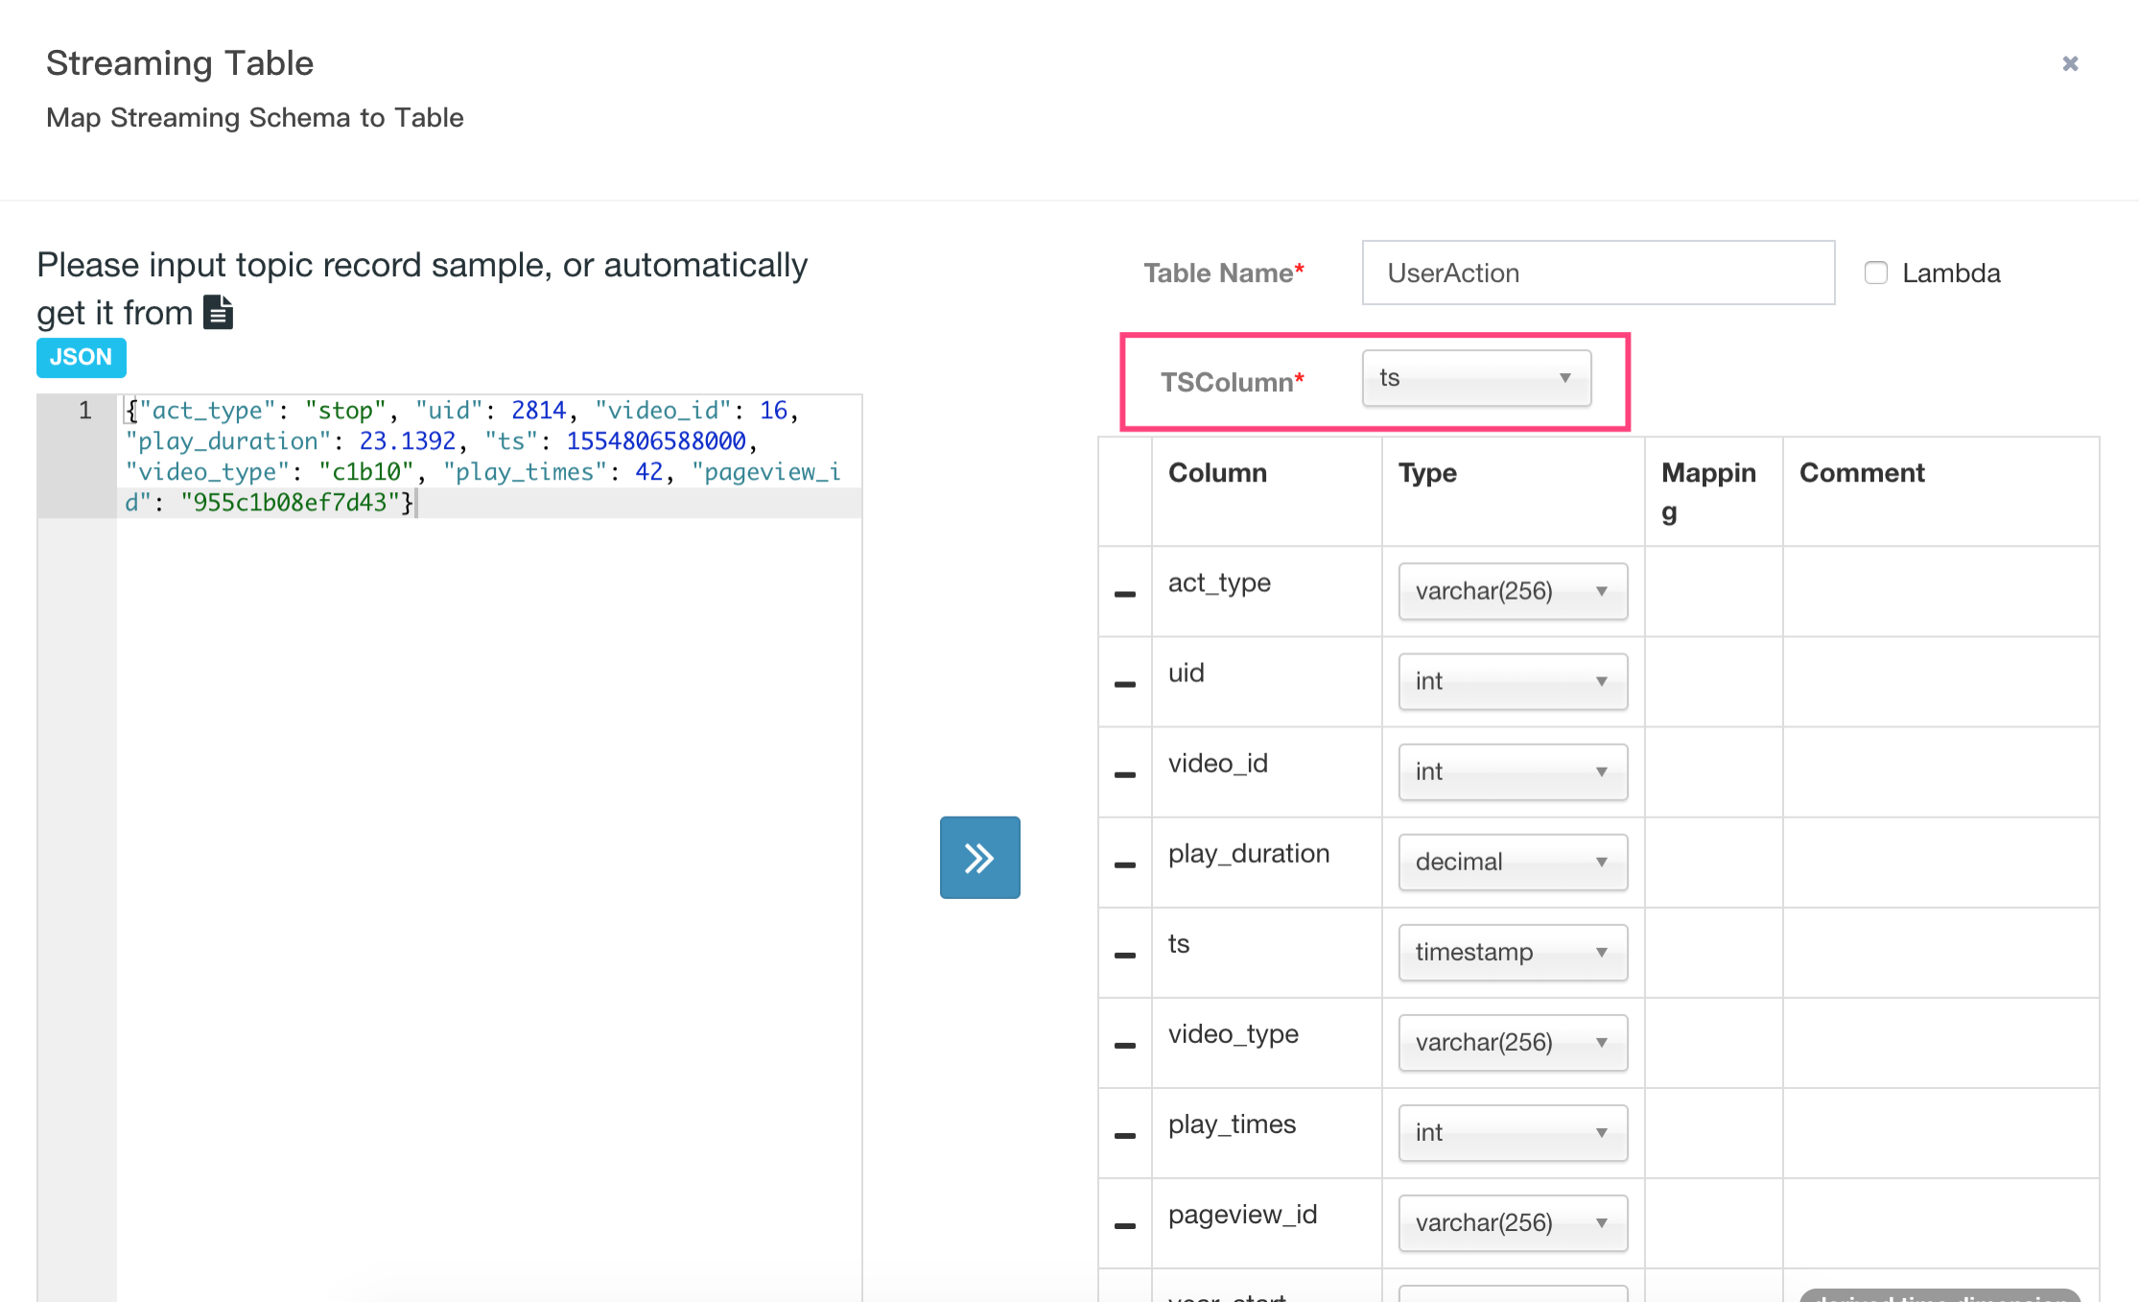Remove the act_type column row
The image size is (2139, 1302).
click(1125, 594)
